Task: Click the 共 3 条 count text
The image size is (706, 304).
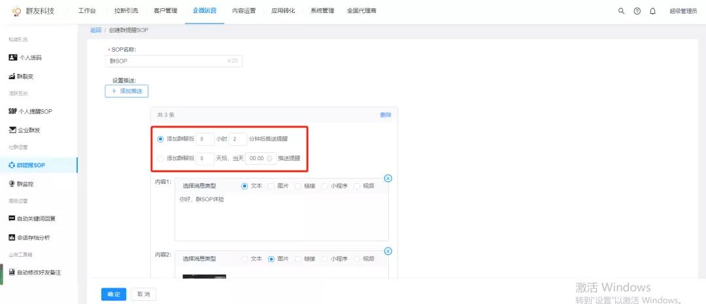Action: click(x=165, y=115)
